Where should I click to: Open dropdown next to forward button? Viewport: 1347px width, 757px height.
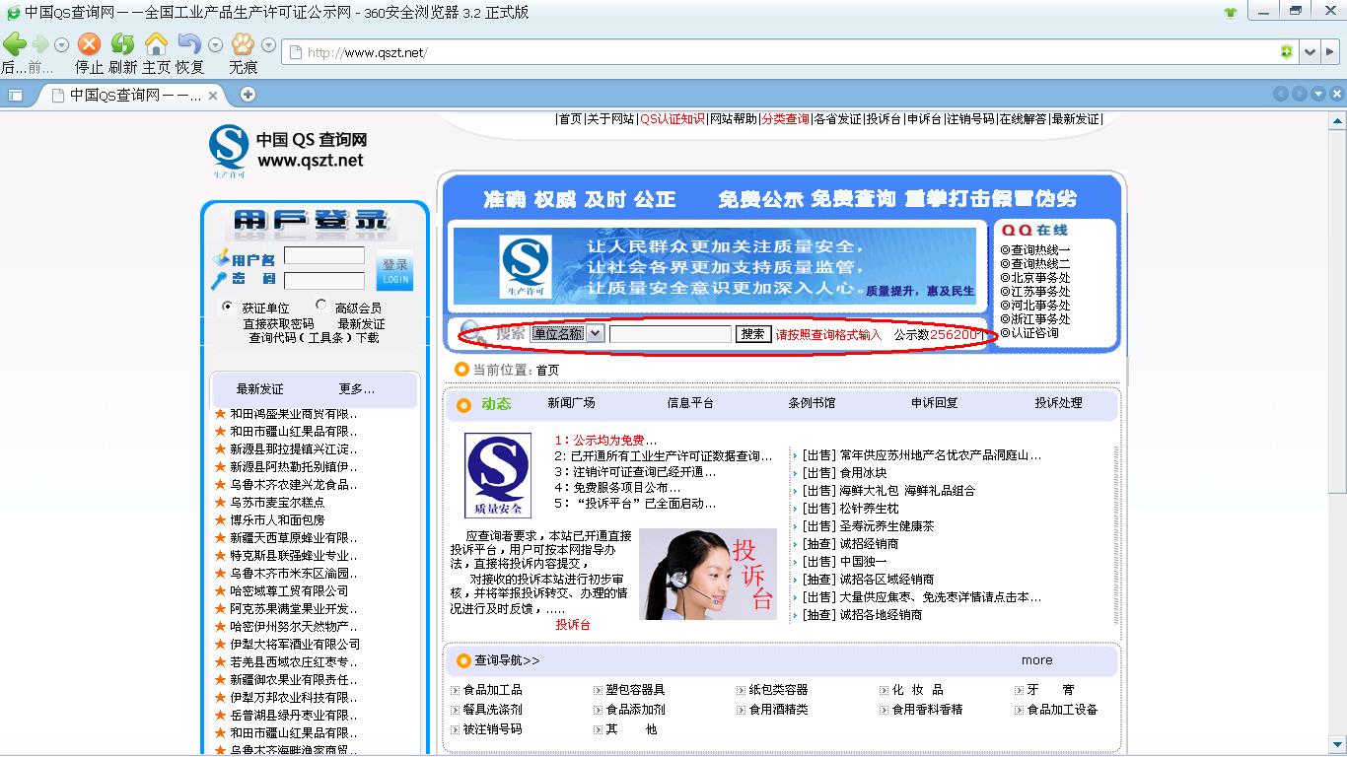coord(61,45)
